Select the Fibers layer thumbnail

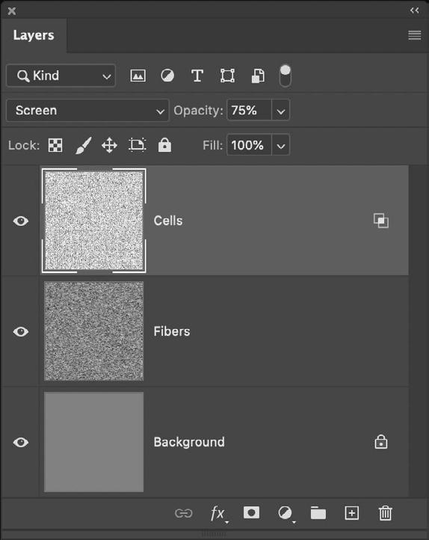click(x=94, y=331)
